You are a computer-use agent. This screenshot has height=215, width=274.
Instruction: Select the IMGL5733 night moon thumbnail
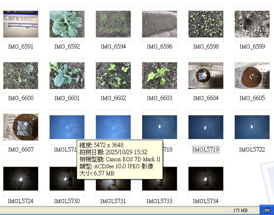pyautogui.click(x=160, y=185)
